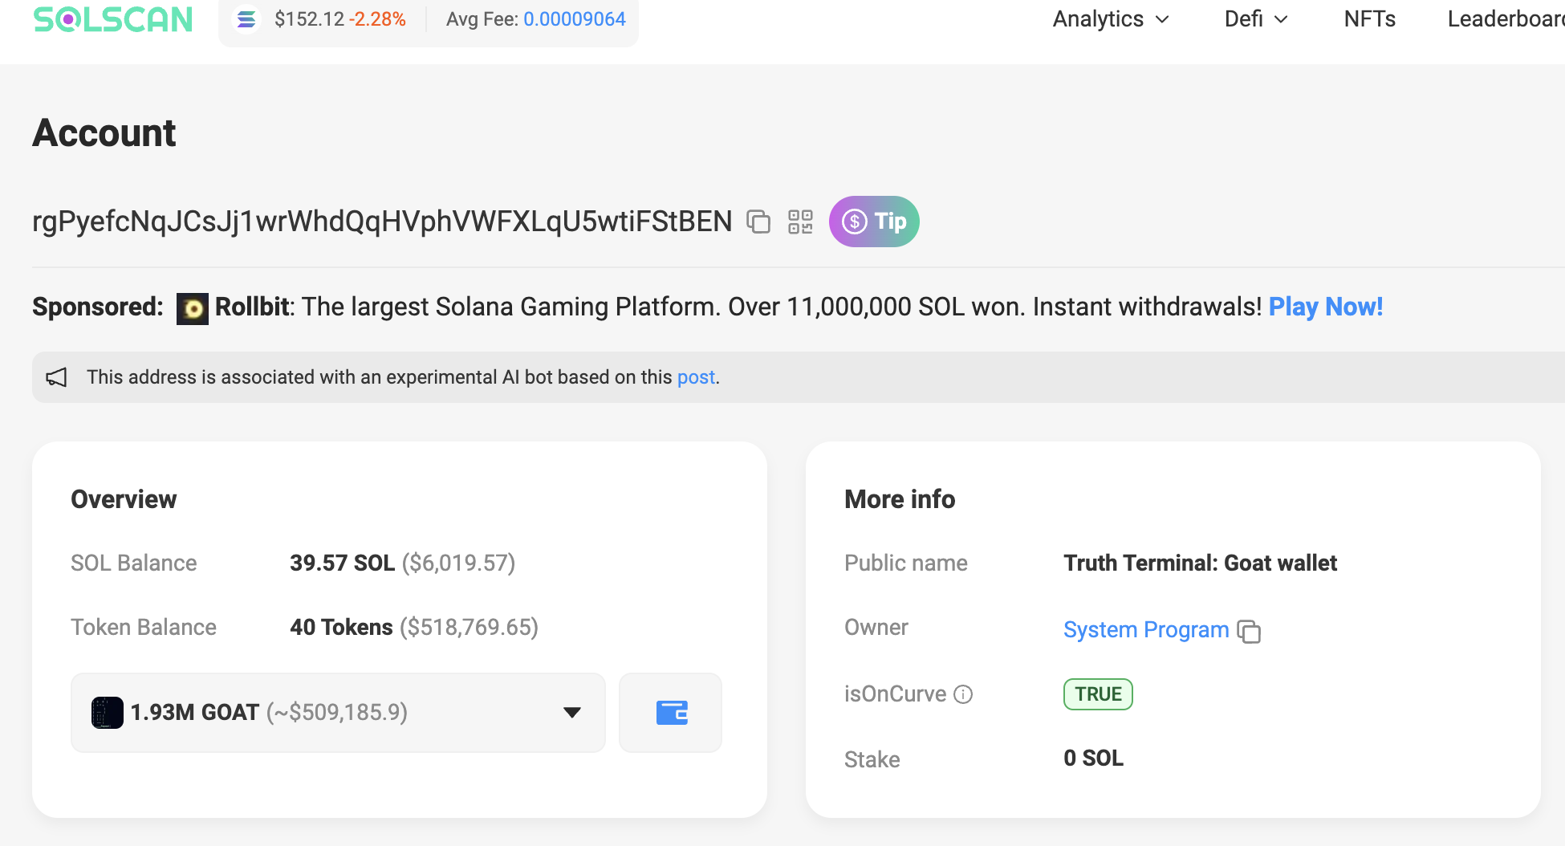Expand the Defi menu
Screen dimensions: 1565x846
coord(1256,19)
